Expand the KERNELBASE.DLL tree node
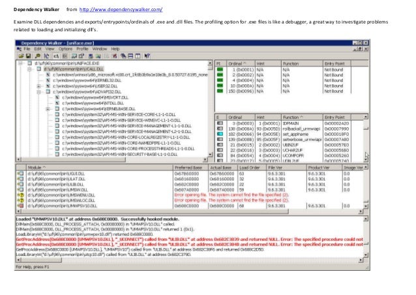The width and height of the screenshot is (416, 295). (x=48, y=109)
